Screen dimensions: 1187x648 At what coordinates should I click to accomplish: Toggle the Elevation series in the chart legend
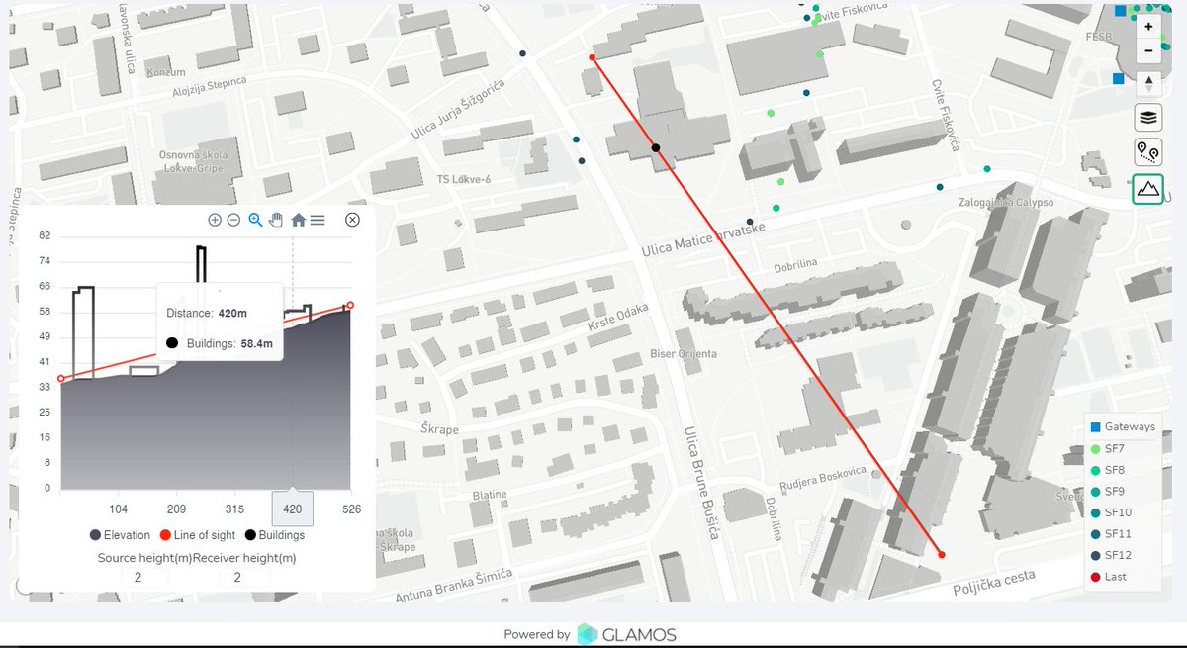(x=119, y=534)
